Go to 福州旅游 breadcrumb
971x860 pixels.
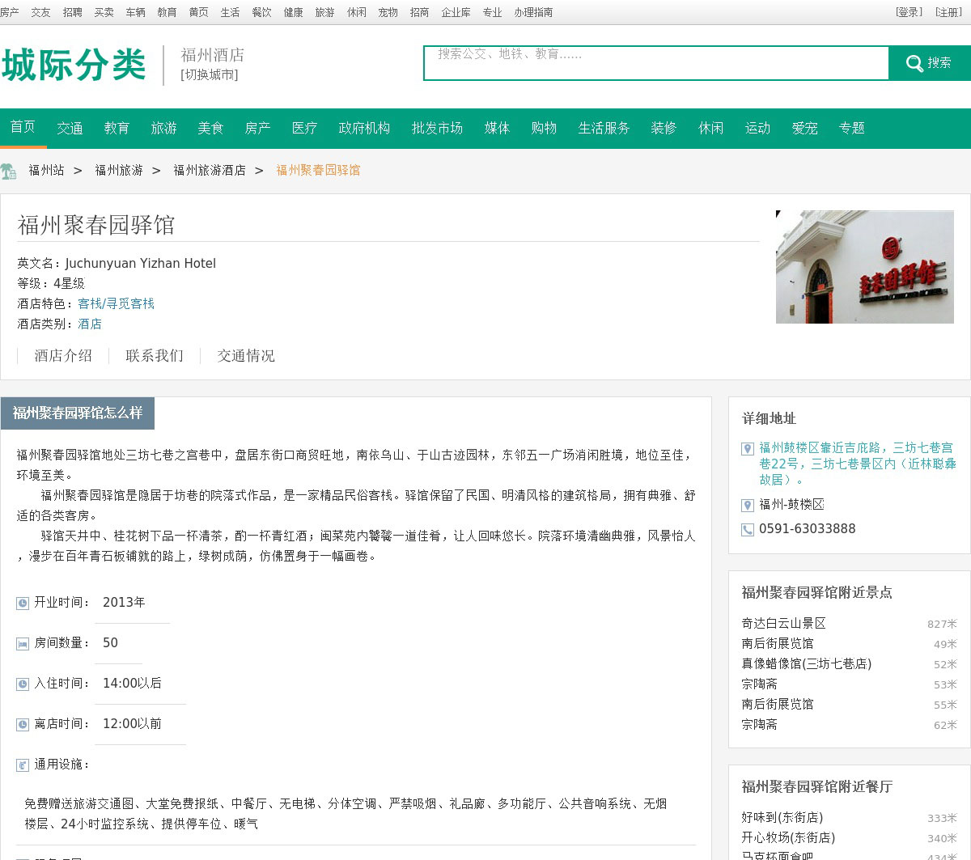pyautogui.click(x=119, y=170)
